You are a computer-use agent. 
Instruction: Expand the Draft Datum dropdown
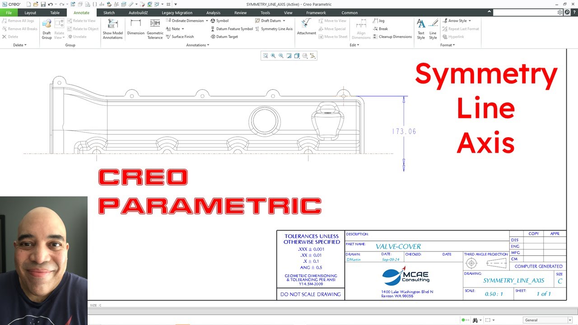click(284, 21)
